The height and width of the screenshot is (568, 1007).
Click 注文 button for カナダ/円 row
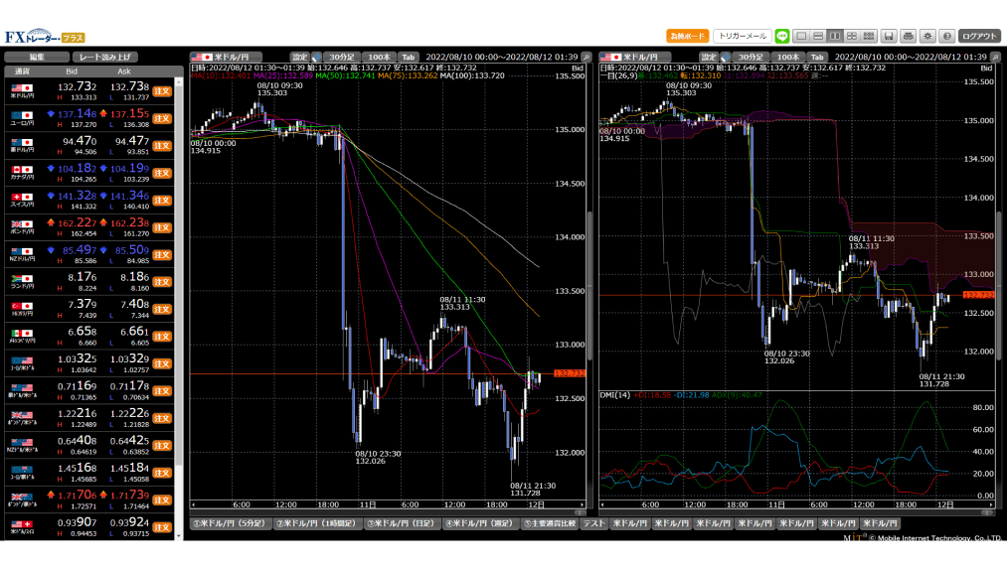point(162,174)
